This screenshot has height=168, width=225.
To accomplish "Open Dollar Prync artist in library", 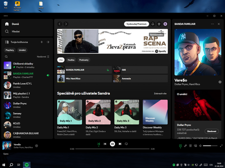I will click(27, 105).
